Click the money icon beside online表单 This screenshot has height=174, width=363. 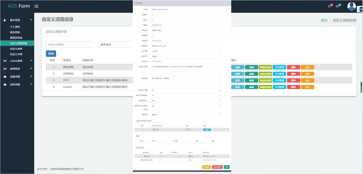pyautogui.click(x=5, y=61)
